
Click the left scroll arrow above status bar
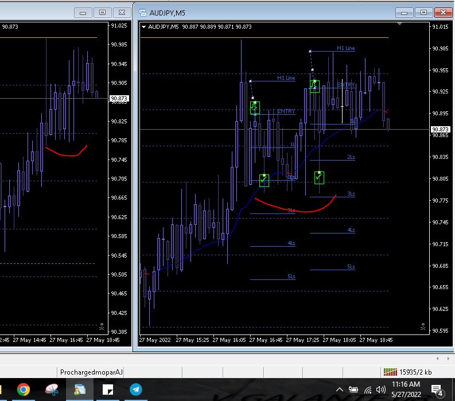pyautogui.click(x=438, y=359)
